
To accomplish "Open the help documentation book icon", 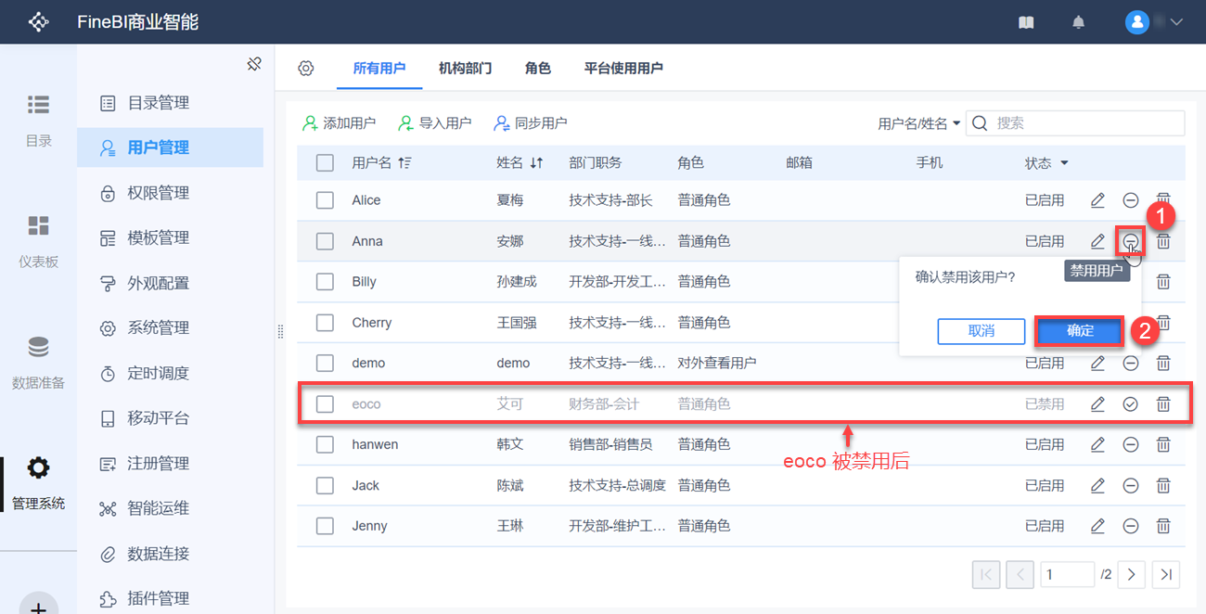I will point(1026,22).
